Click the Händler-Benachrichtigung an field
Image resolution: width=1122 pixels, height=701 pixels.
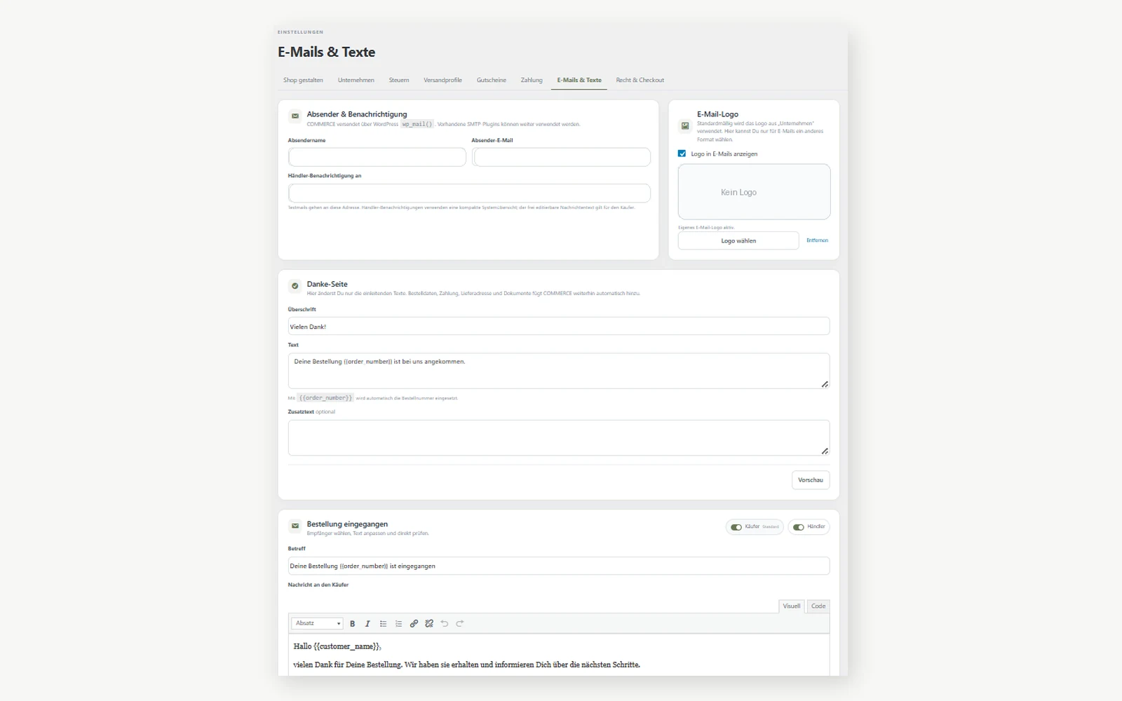469,193
